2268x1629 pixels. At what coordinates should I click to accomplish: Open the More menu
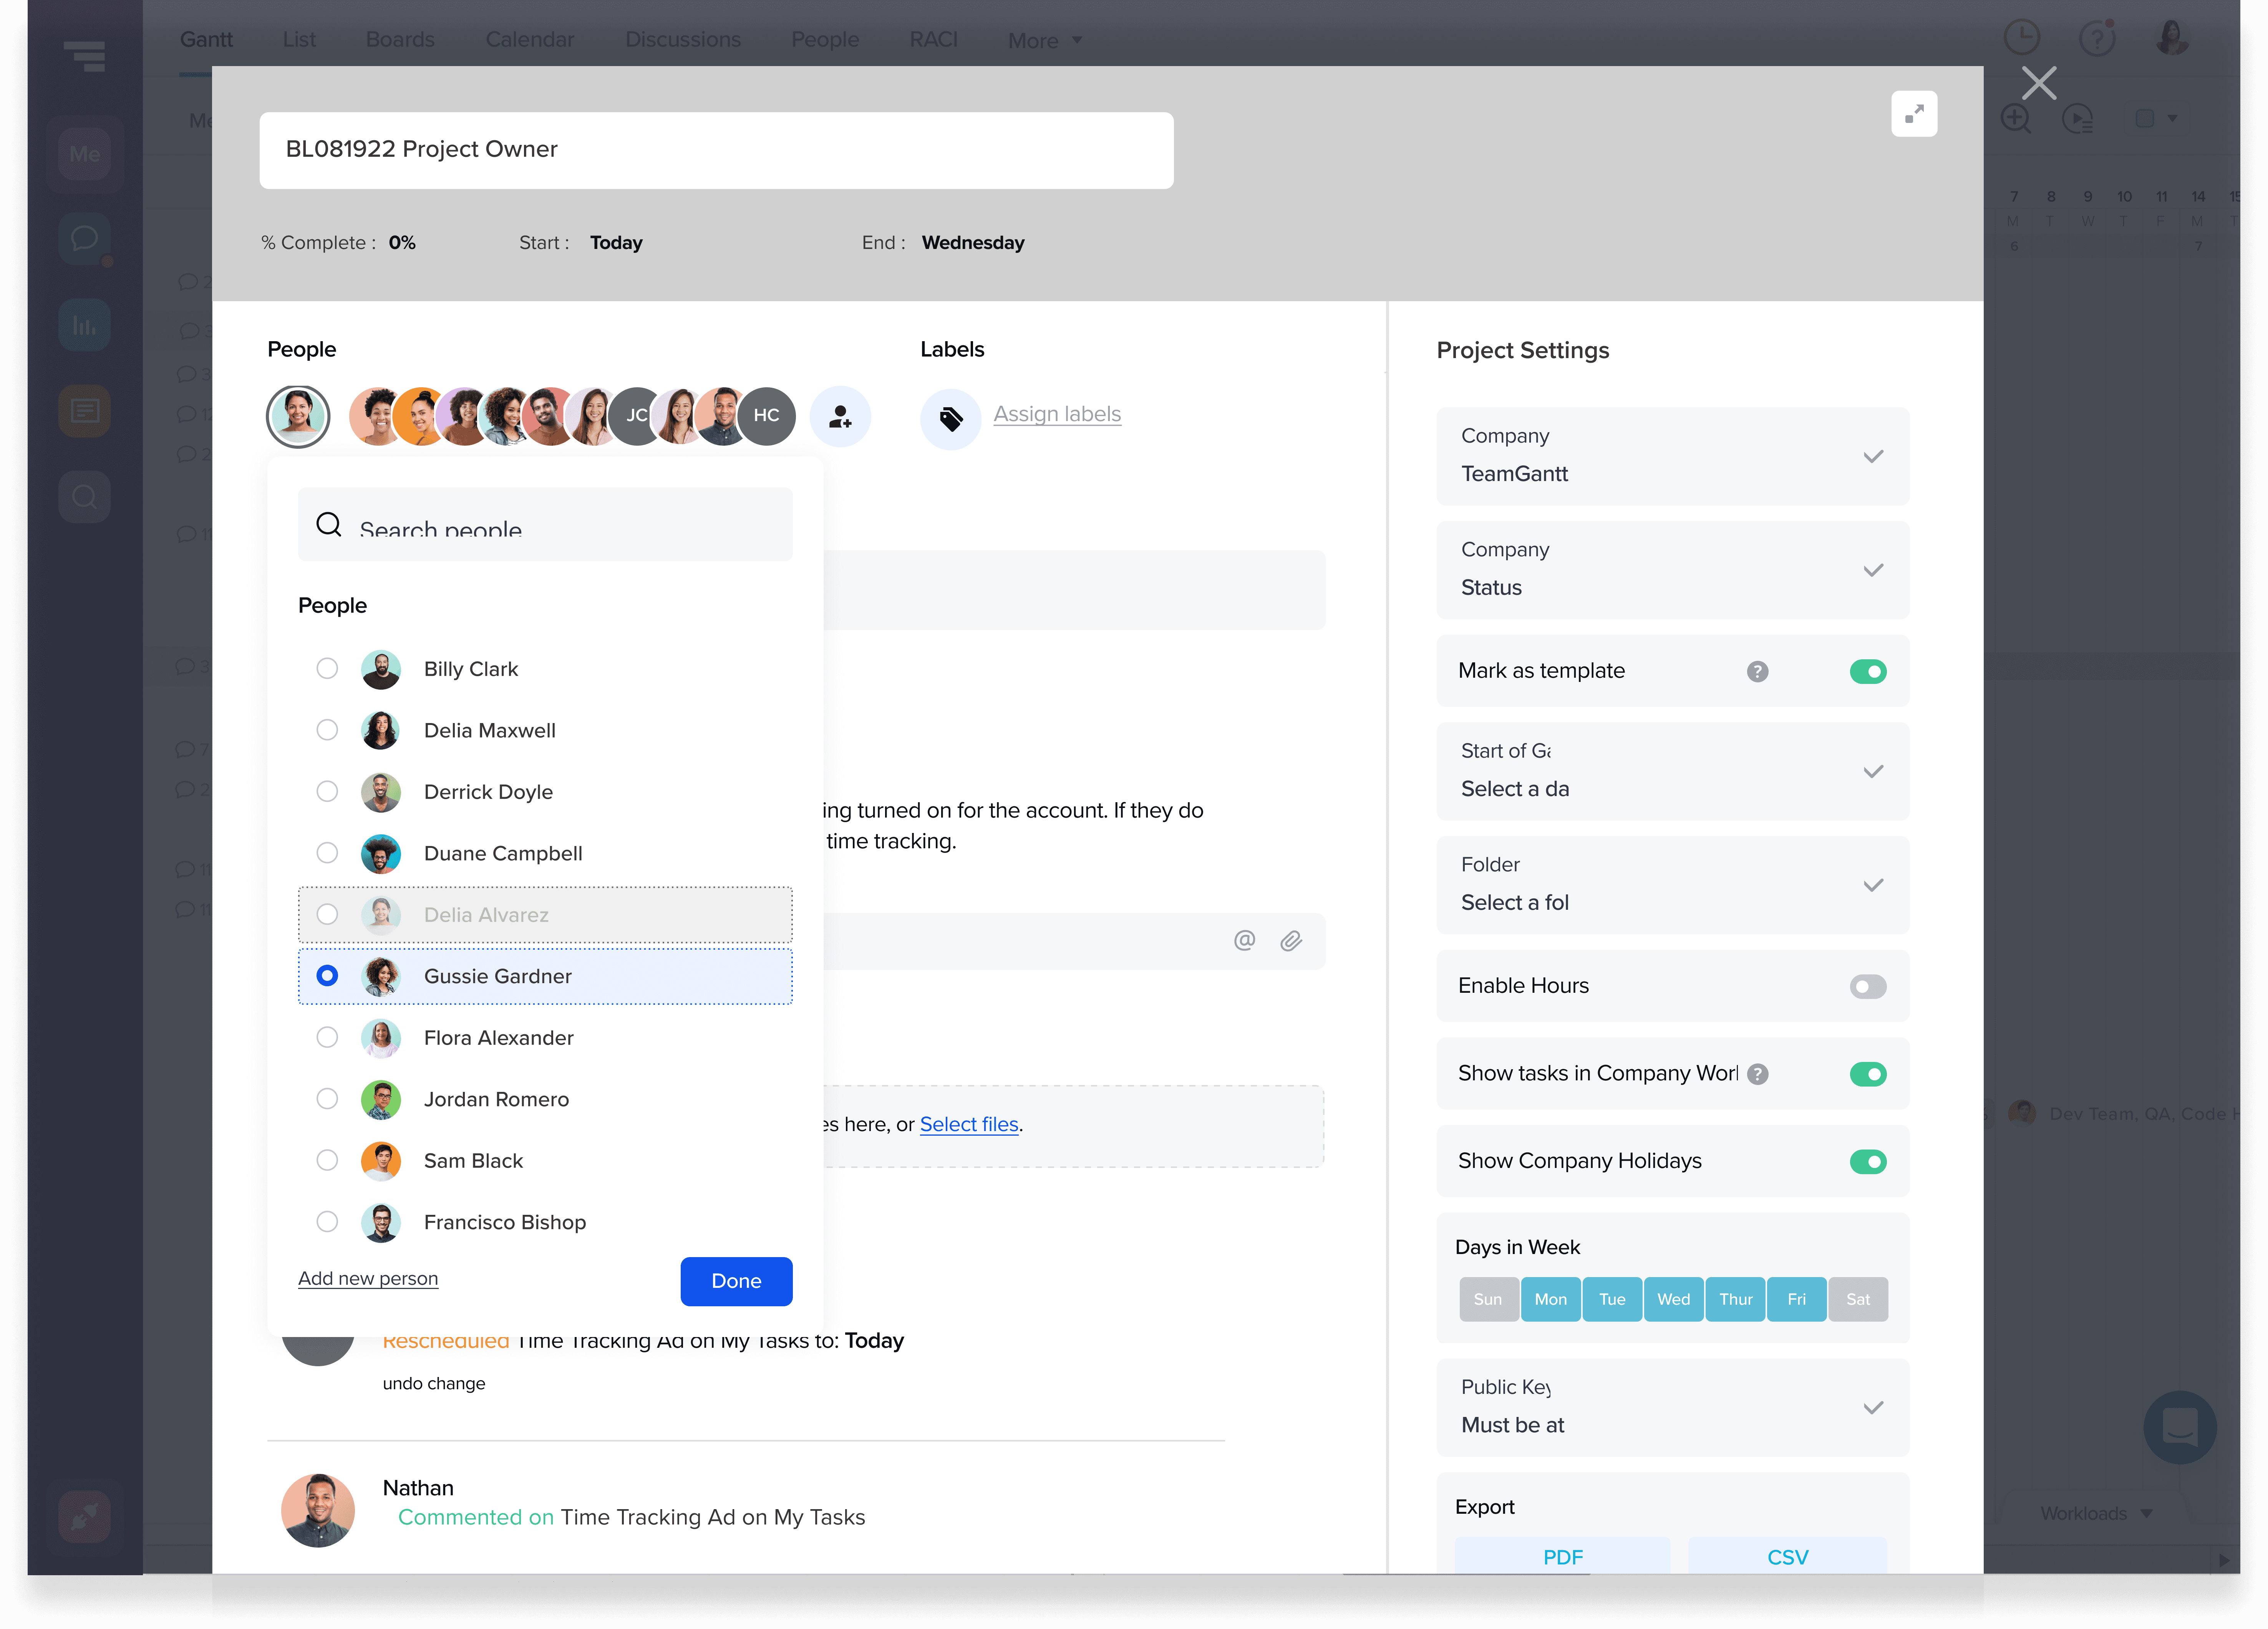point(1044,40)
